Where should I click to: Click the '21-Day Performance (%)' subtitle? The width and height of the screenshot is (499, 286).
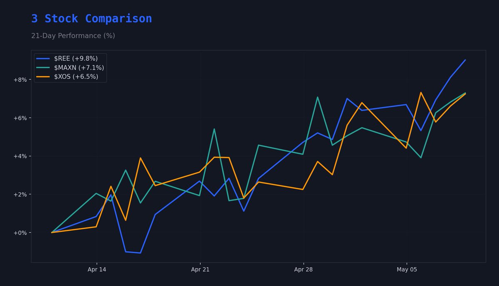pyautogui.click(x=73, y=36)
